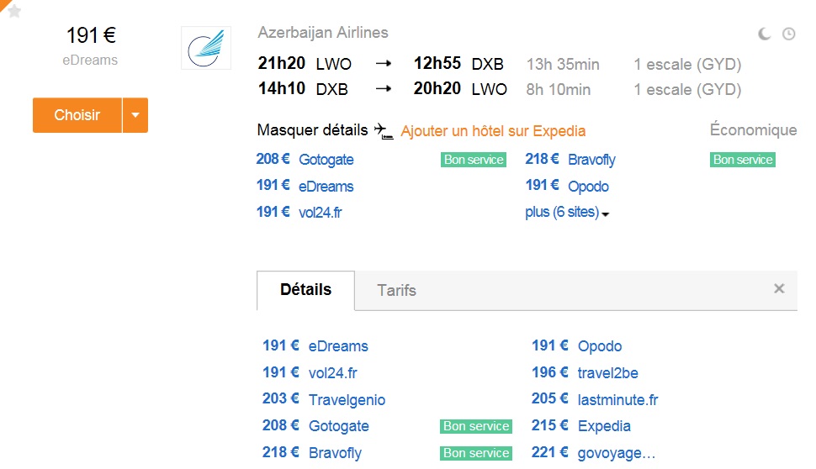Click the favorite star icon
Screen dimensions: 816x469
14,11
